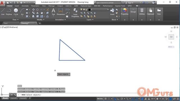This screenshot has height=101, width=180.
Task: Click the Undo arrow in quick access
Action: (24, 3)
